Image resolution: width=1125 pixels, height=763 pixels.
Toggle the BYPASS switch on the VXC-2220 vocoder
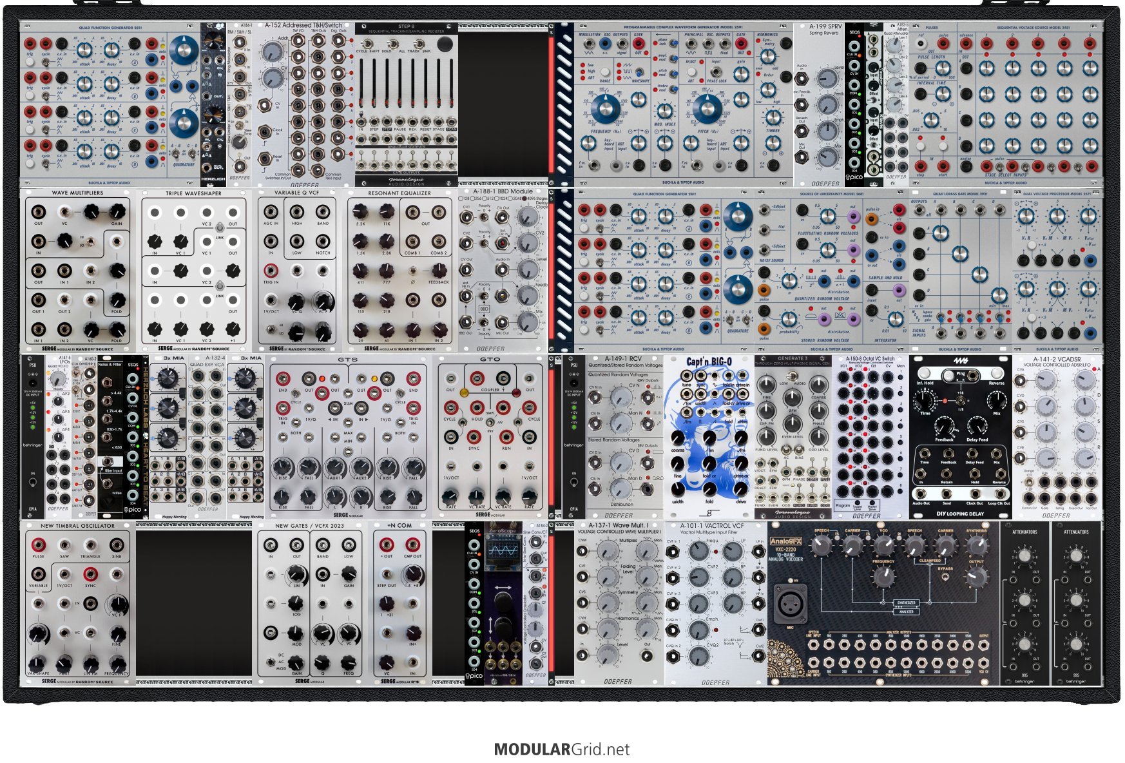(945, 577)
